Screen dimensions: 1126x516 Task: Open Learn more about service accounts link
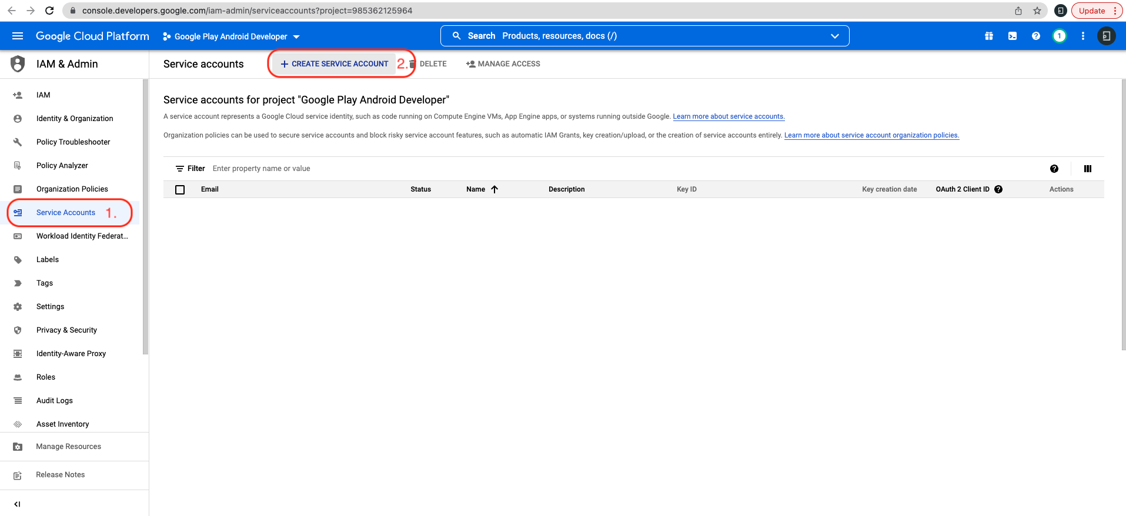729,116
